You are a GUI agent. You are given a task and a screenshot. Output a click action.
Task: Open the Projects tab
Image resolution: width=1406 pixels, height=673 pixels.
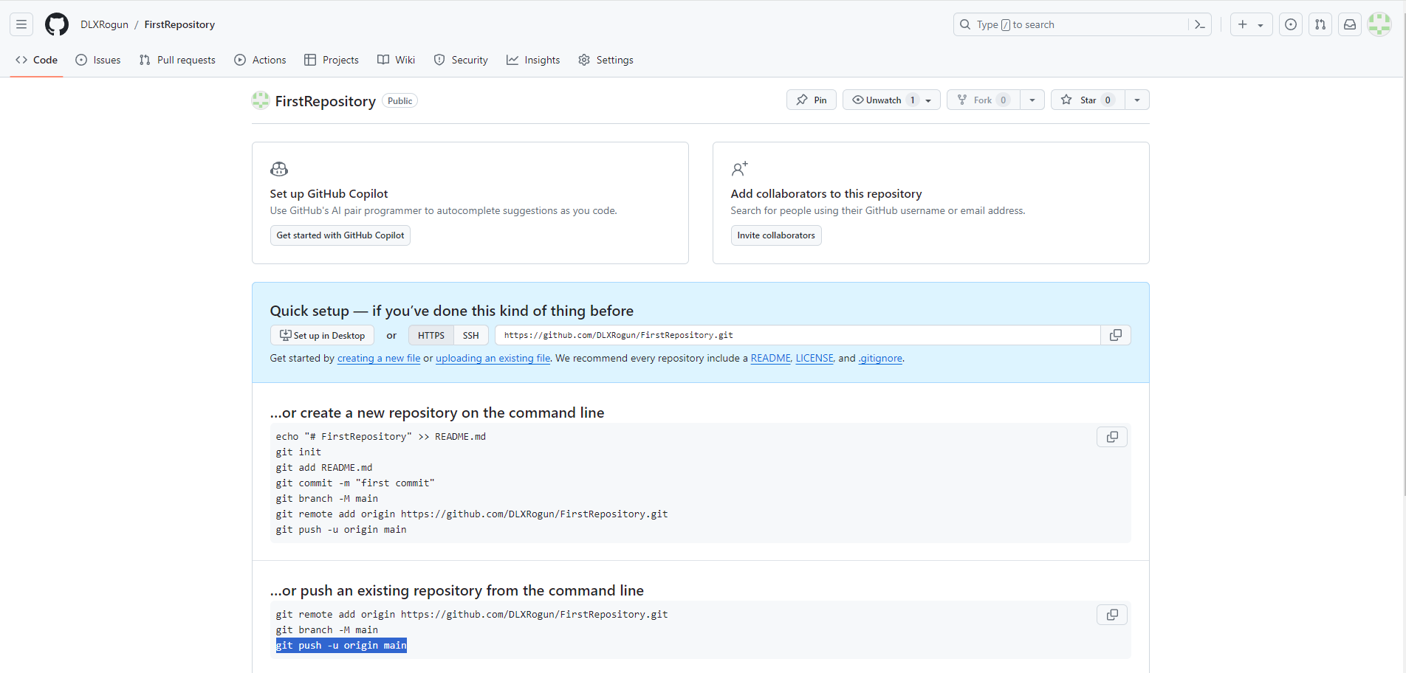coord(332,60)
